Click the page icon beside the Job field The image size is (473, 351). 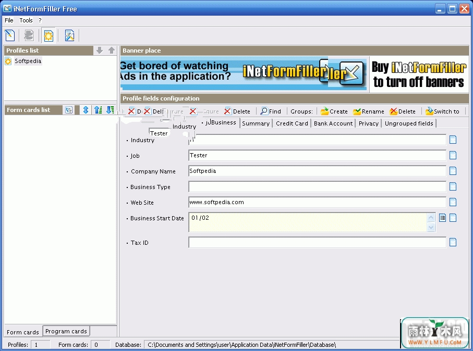pyautogui.click(x=453, y=155)
